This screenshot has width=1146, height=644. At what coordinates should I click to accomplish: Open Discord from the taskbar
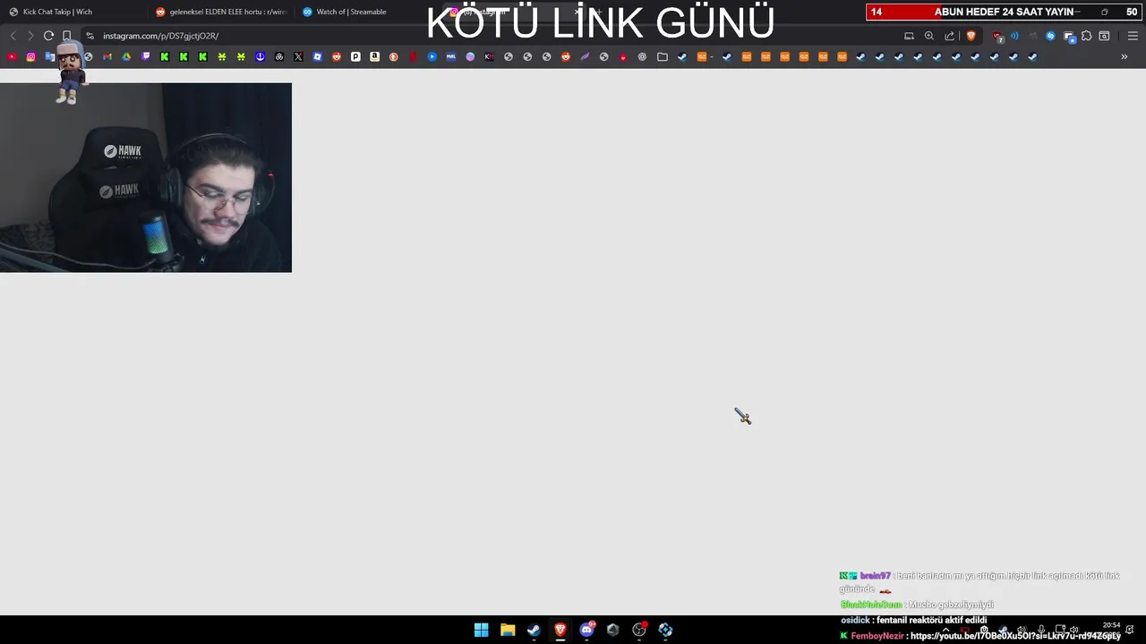586,630
